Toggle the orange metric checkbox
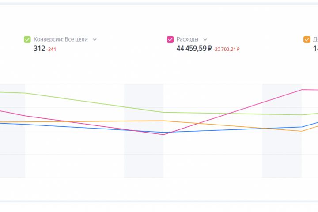Image resolution: width=318 pixels, height=212 pixels. click(x=307, y=39)
